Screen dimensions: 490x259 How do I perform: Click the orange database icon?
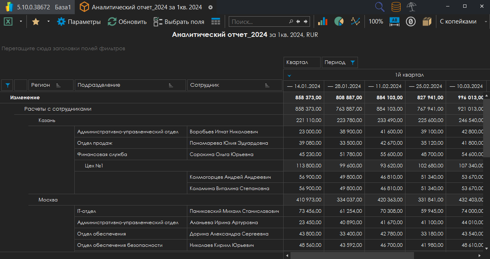click(396, 7)
